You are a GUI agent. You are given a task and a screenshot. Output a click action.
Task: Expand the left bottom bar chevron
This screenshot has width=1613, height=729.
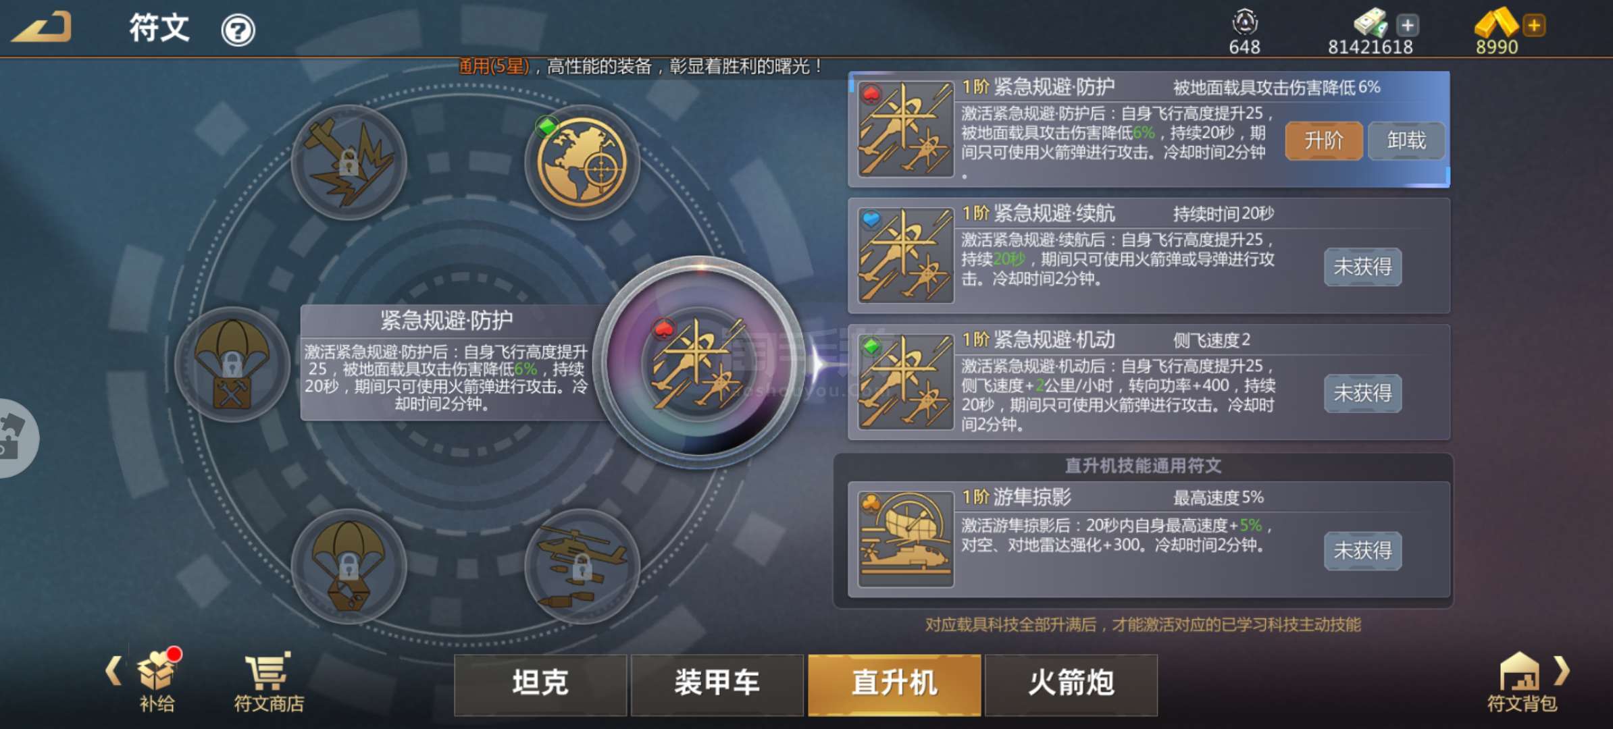pos(113,671)
